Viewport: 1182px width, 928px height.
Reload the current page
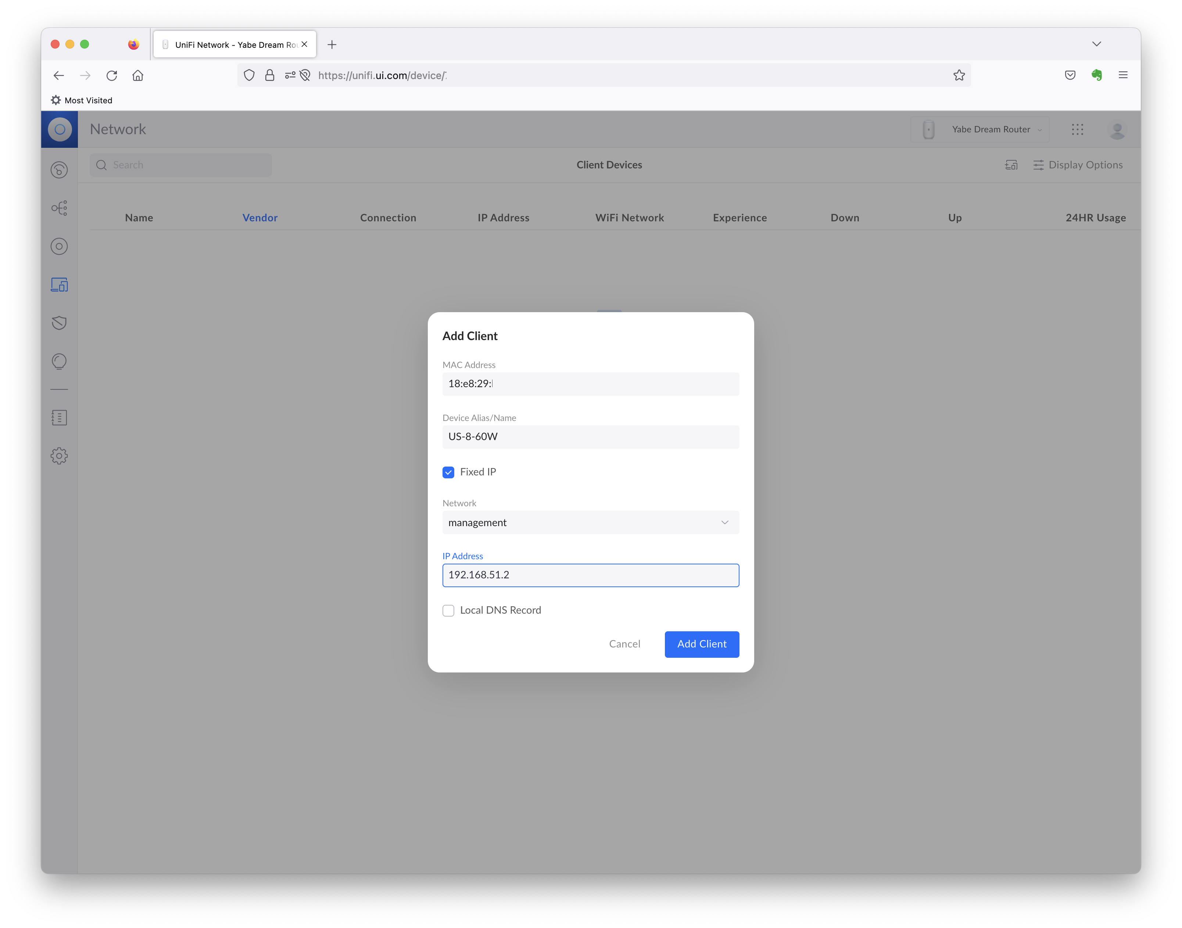pyautogui.click(x=112, y=75)
